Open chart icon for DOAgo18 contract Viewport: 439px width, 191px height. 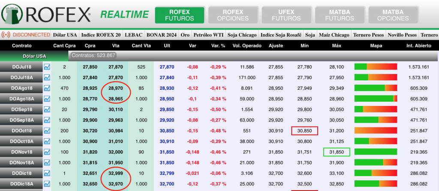pos(47,88)
